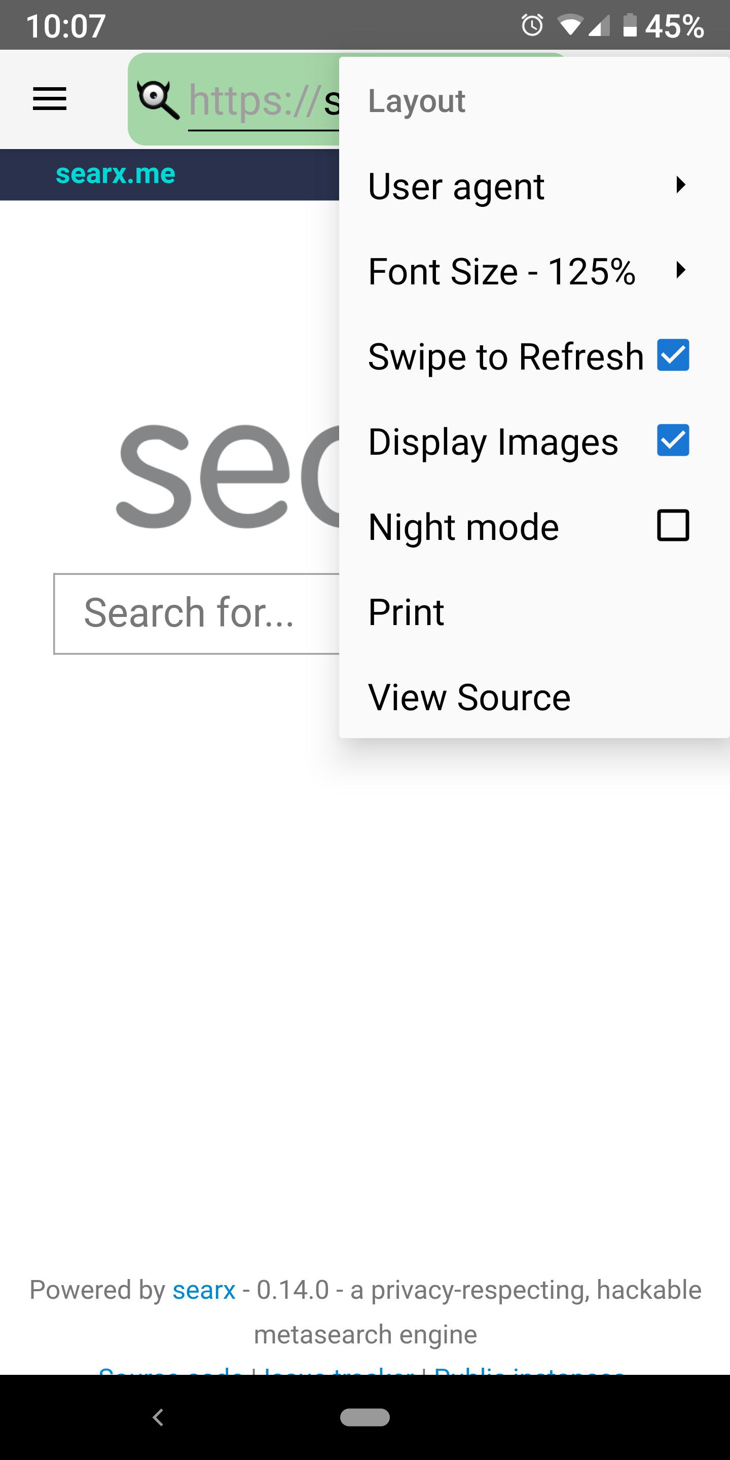Screen dimensions: 730x1460
Task: Choose View Source menu entry
Action: click(534, 697)
